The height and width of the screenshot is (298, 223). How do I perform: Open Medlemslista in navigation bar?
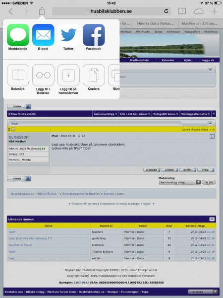click(x=139, y=60)
